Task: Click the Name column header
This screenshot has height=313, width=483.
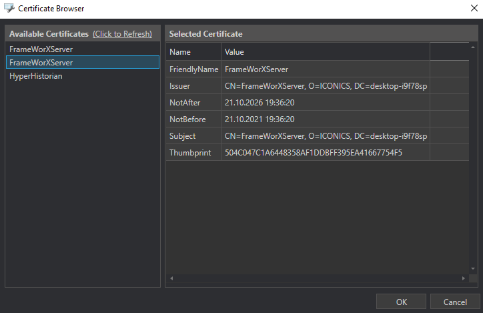Action: click(x=193, y=52)
